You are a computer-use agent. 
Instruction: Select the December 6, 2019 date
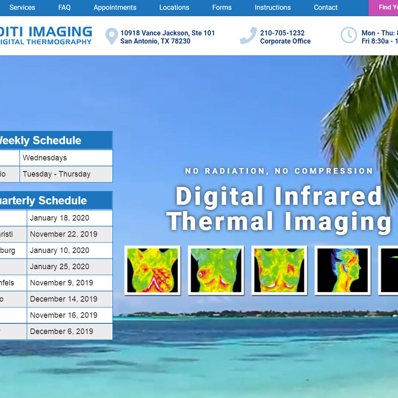pos(70,331)
